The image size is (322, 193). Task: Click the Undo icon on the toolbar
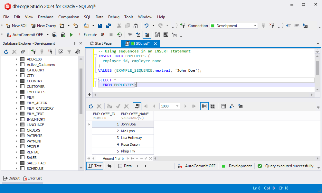pos(147,25)
